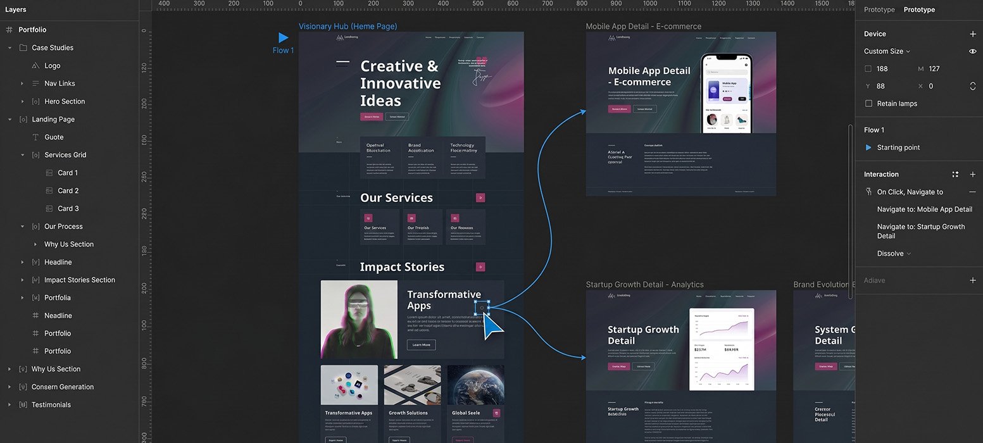The height and width of the screenshot is (443, 983).
Task: Open the Custom Size dropdown
Action: tap(887, 51)
